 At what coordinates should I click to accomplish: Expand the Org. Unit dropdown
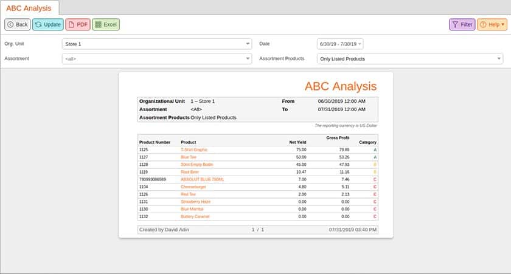(157, 44)
